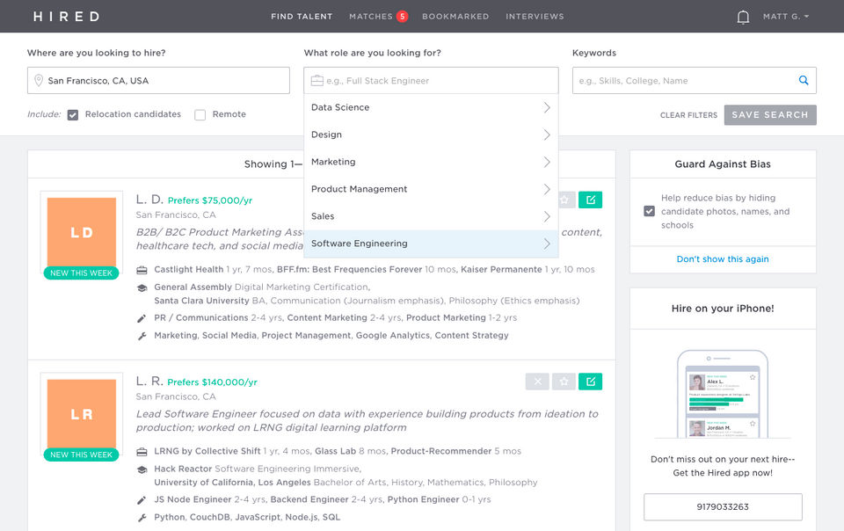
Task: Dismiss candidate L. R. with X button
Action: pyautogui.click(x=537, y=382)
